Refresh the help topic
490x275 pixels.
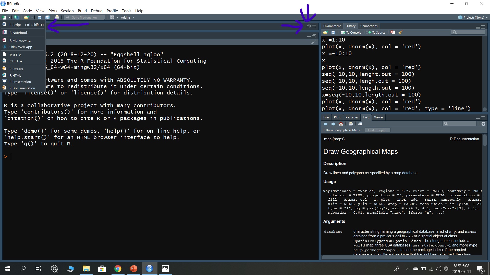coord(483,124)
